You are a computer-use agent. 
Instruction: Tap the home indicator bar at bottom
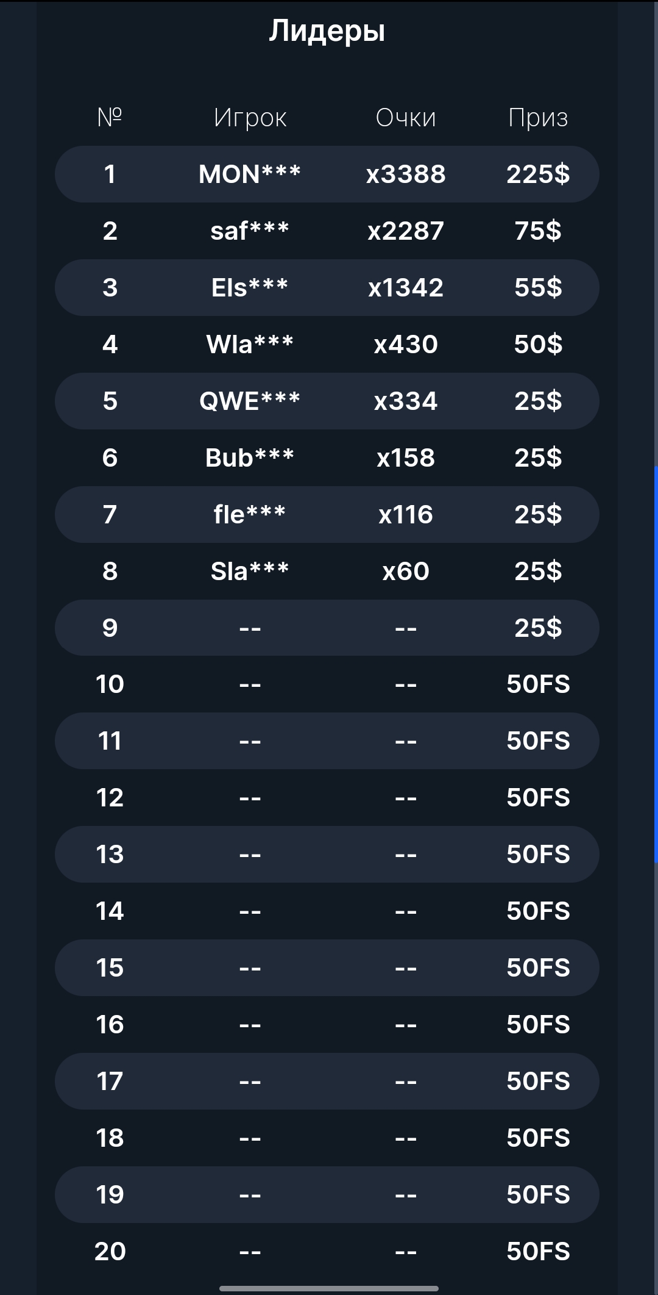point(329,1289)
